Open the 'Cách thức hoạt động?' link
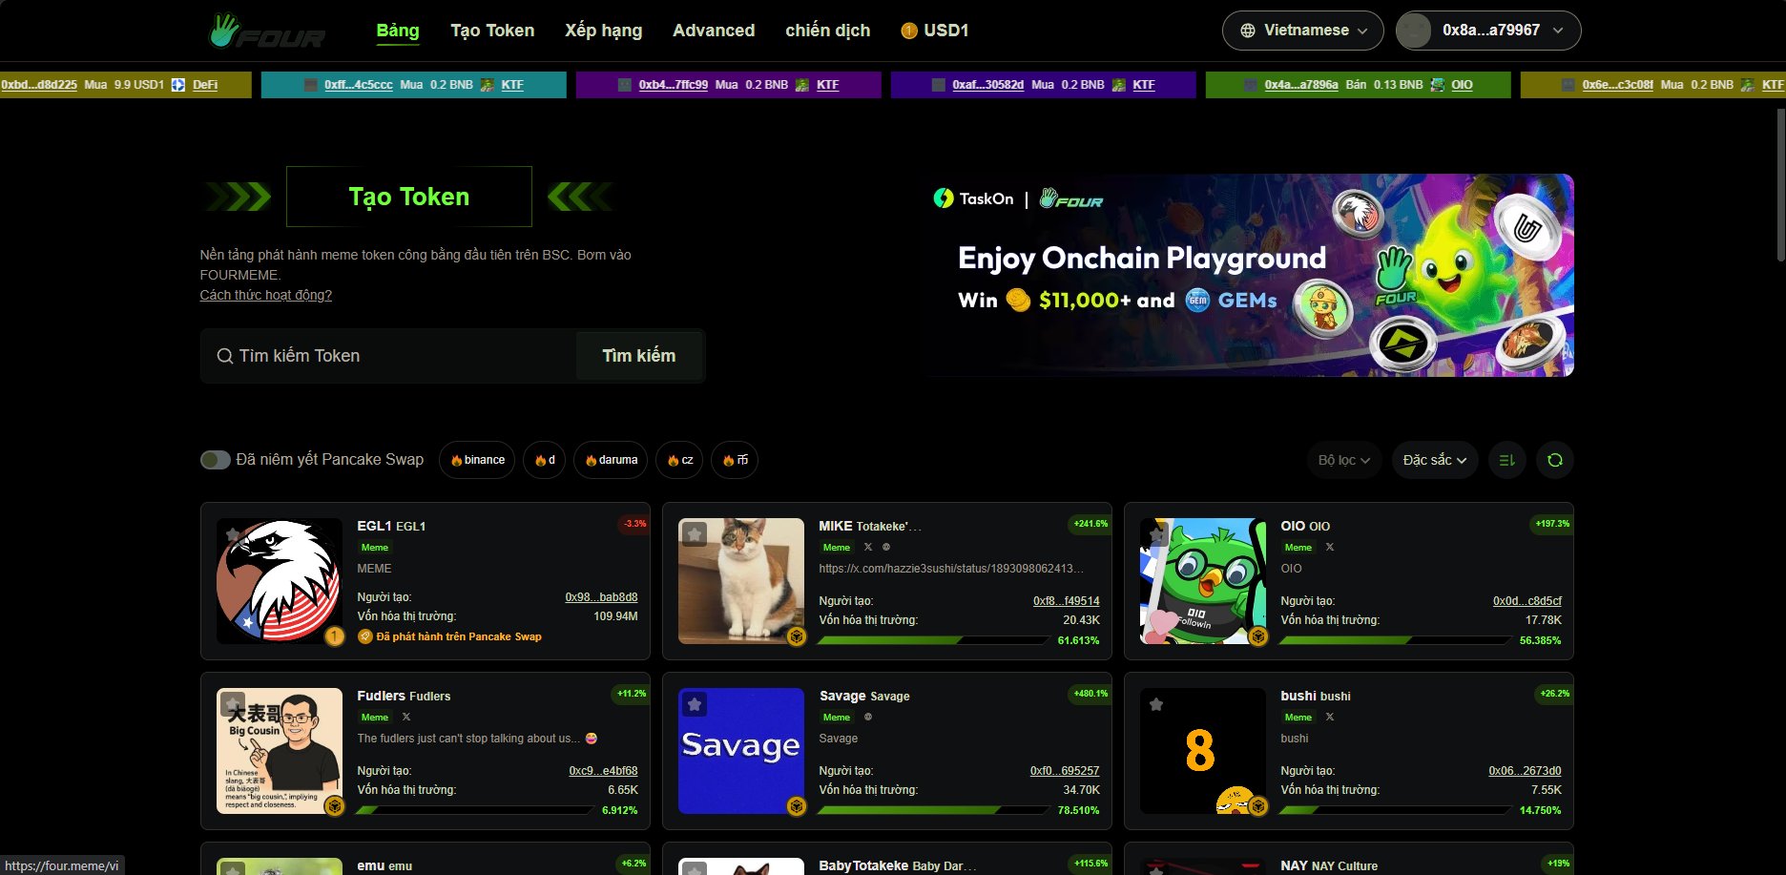 click(266, 295)
